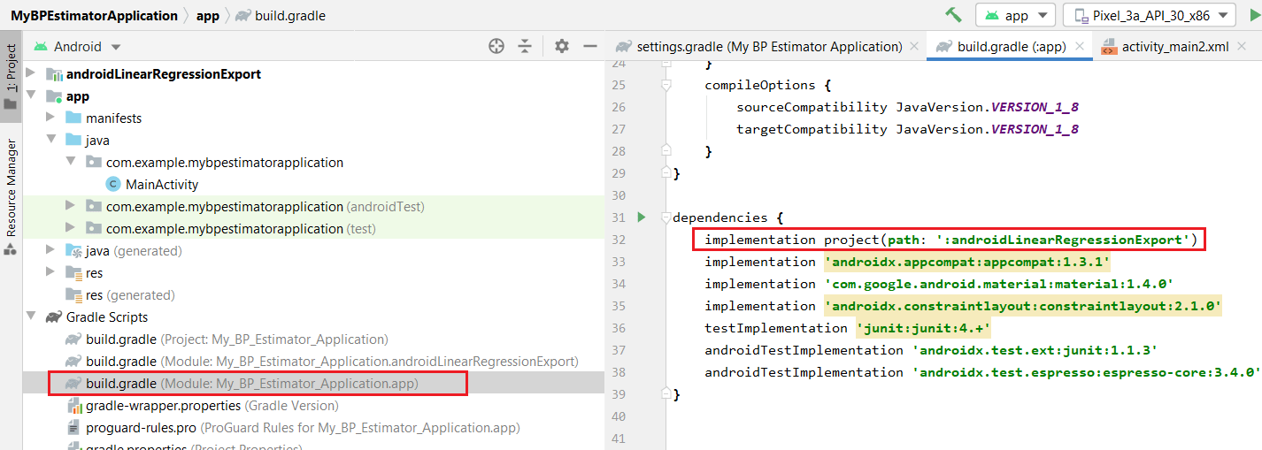Click the locate opened file crosshair icon

(x=496, y=46)
